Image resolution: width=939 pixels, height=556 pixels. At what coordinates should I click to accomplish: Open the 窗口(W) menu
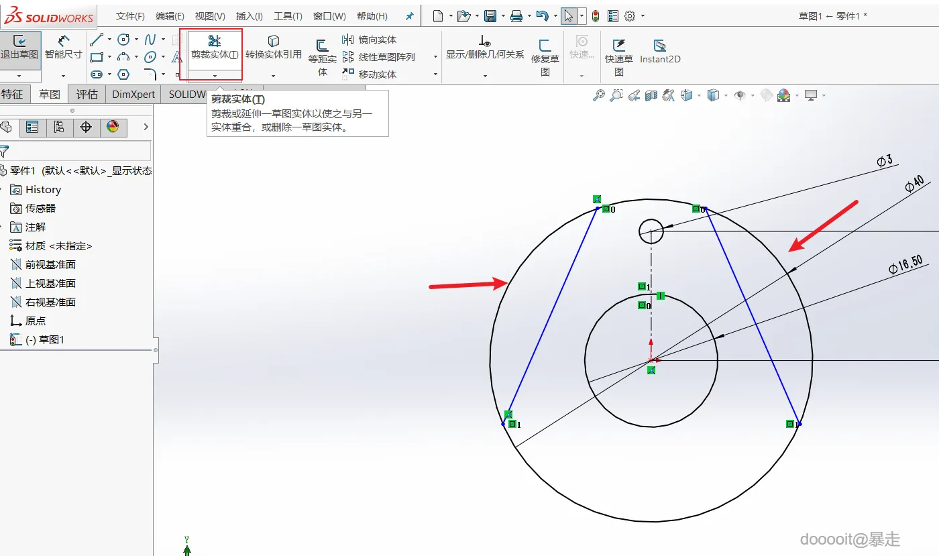pos(329,16)
